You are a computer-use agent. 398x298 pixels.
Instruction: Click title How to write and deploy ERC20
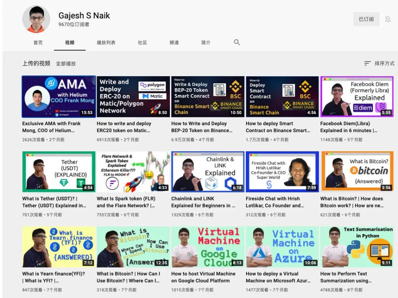tap(124, 127)
